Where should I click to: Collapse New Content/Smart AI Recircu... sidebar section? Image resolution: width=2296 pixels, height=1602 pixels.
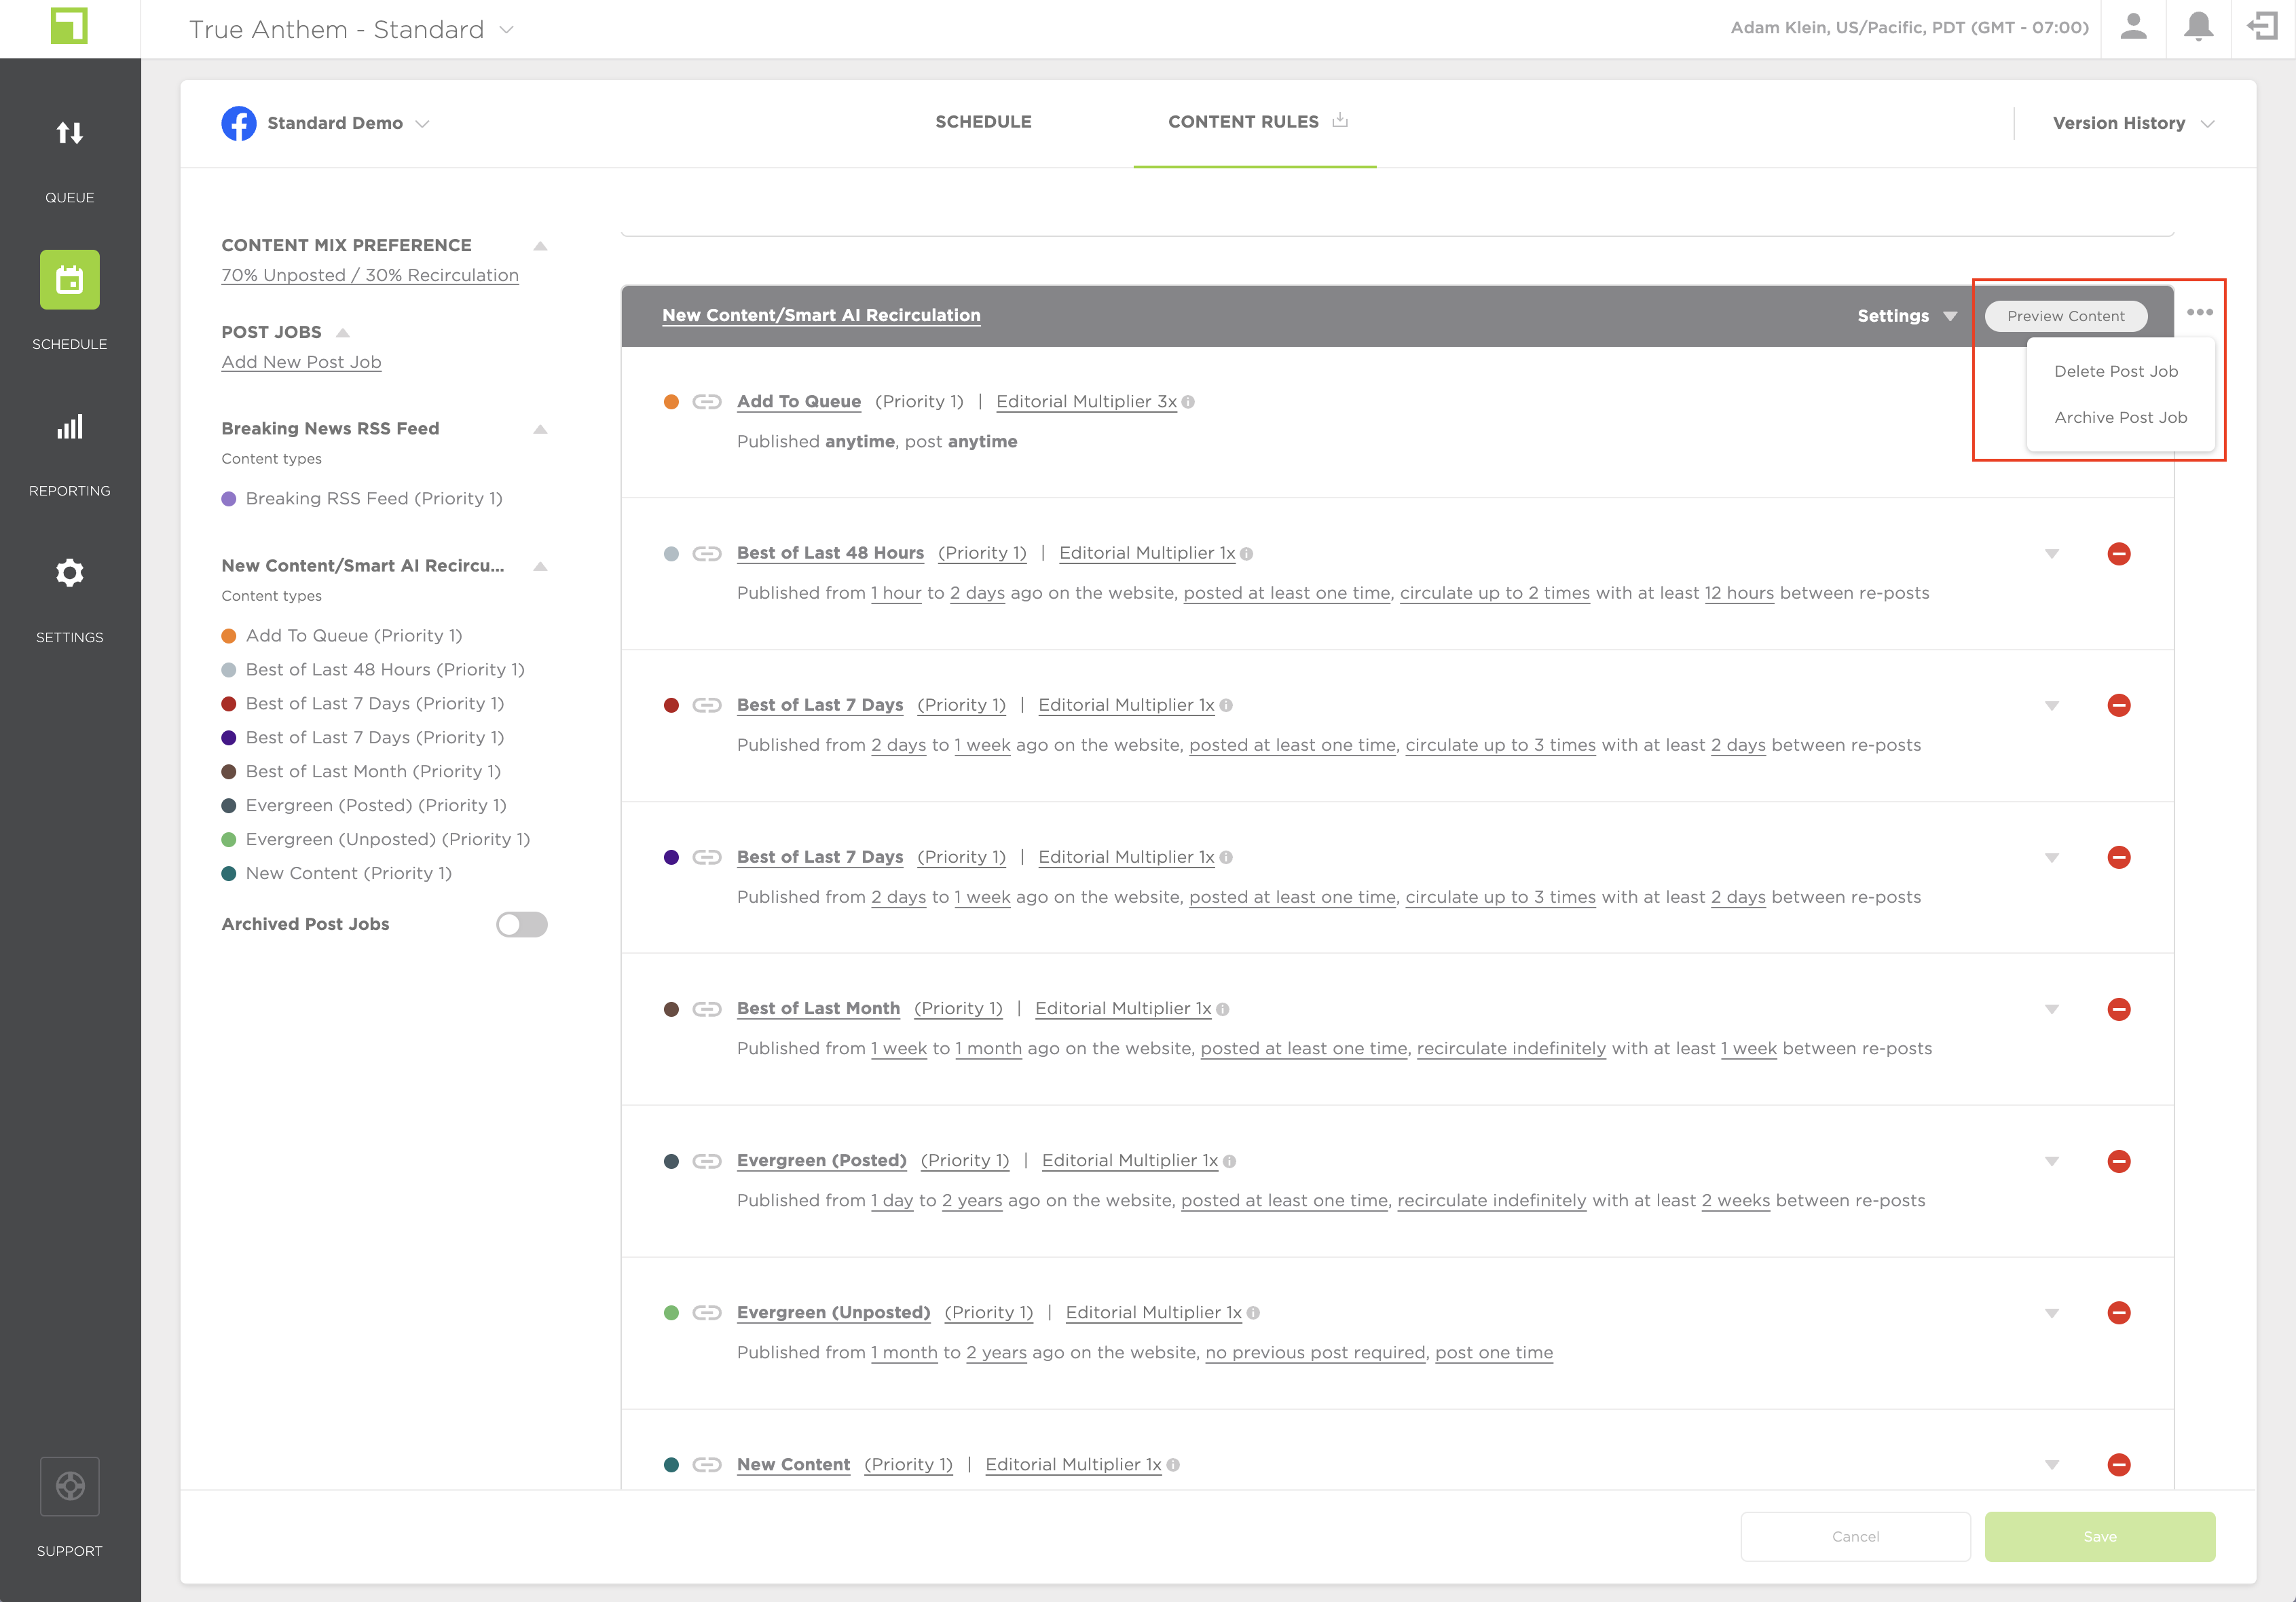tap(540, 566)
